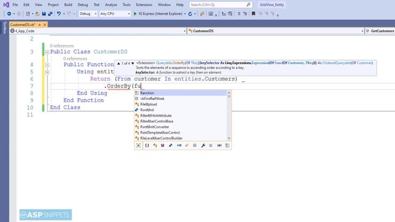Viewport: 395px width, 222px height.
Task: Select FileUpload completion item
Action: coord(181,104)
